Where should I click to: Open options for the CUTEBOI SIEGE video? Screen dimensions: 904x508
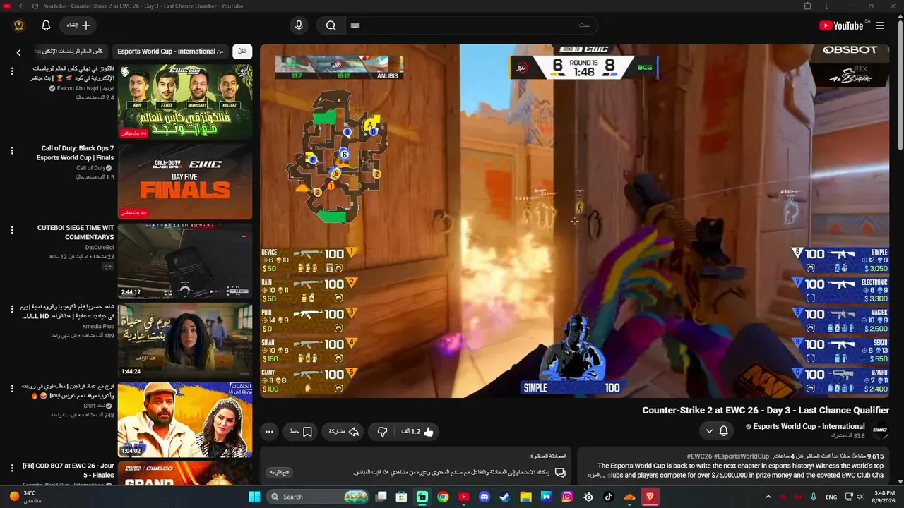click(x=12, y=230)
